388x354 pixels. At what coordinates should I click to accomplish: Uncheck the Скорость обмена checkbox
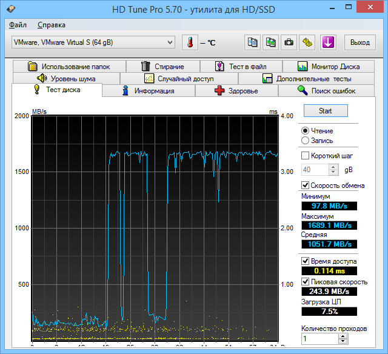(306, 185)
